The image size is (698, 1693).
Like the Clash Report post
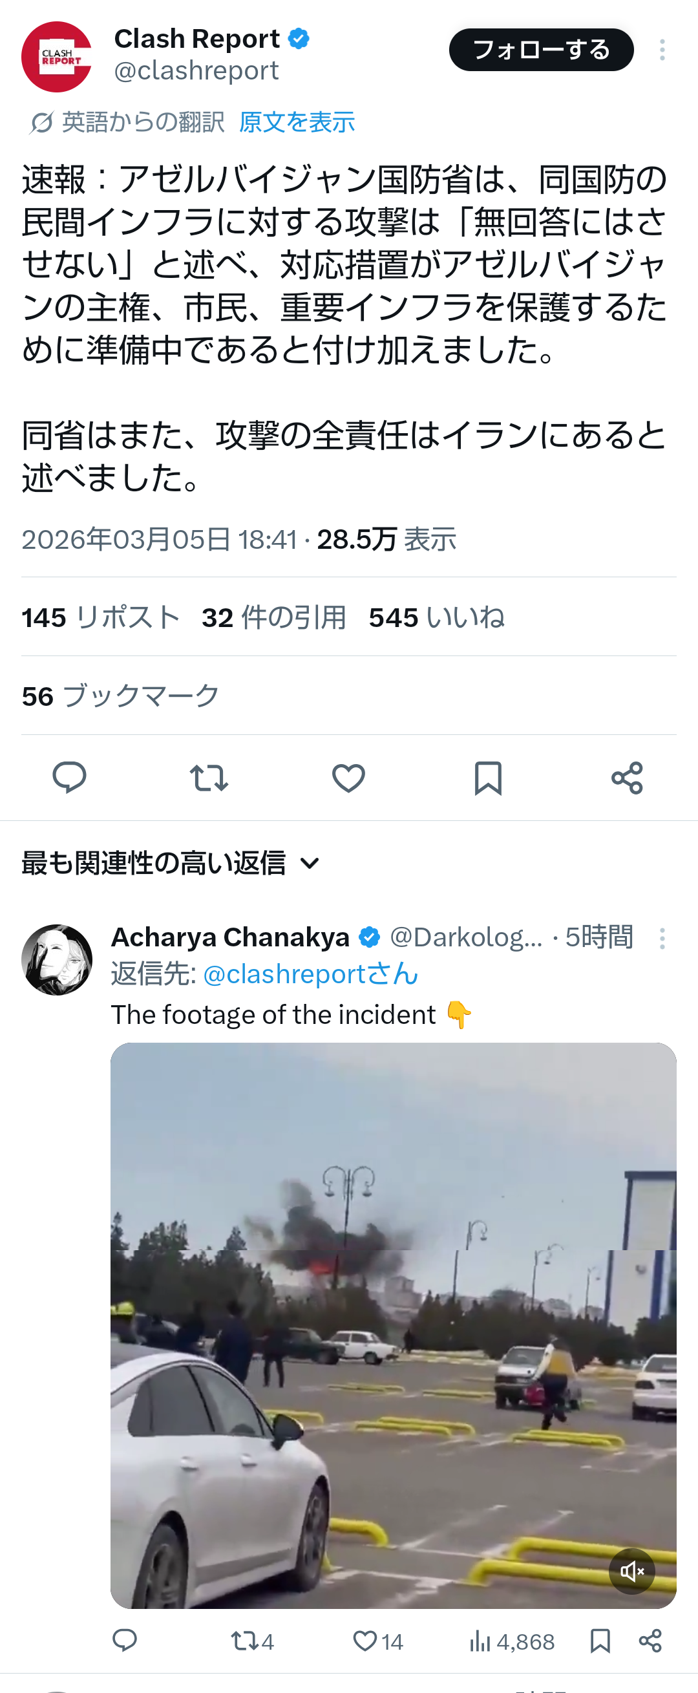(x=348, y=778)
